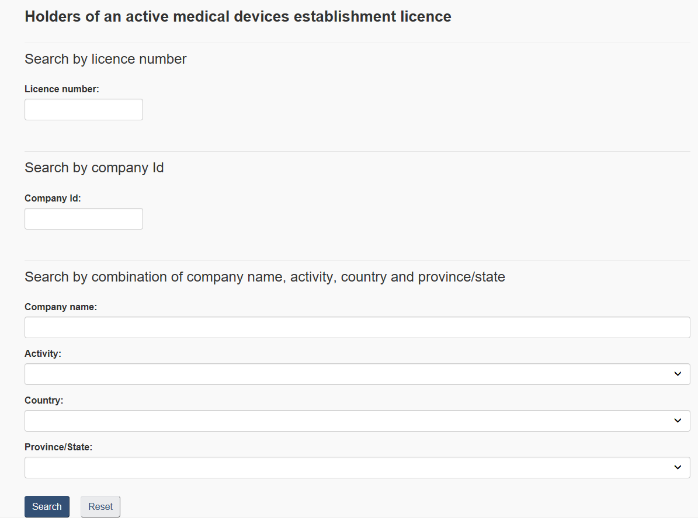Click the Activity dropdown chevron arrow
The image size is (698, 521).
click(x=678, y=374)
